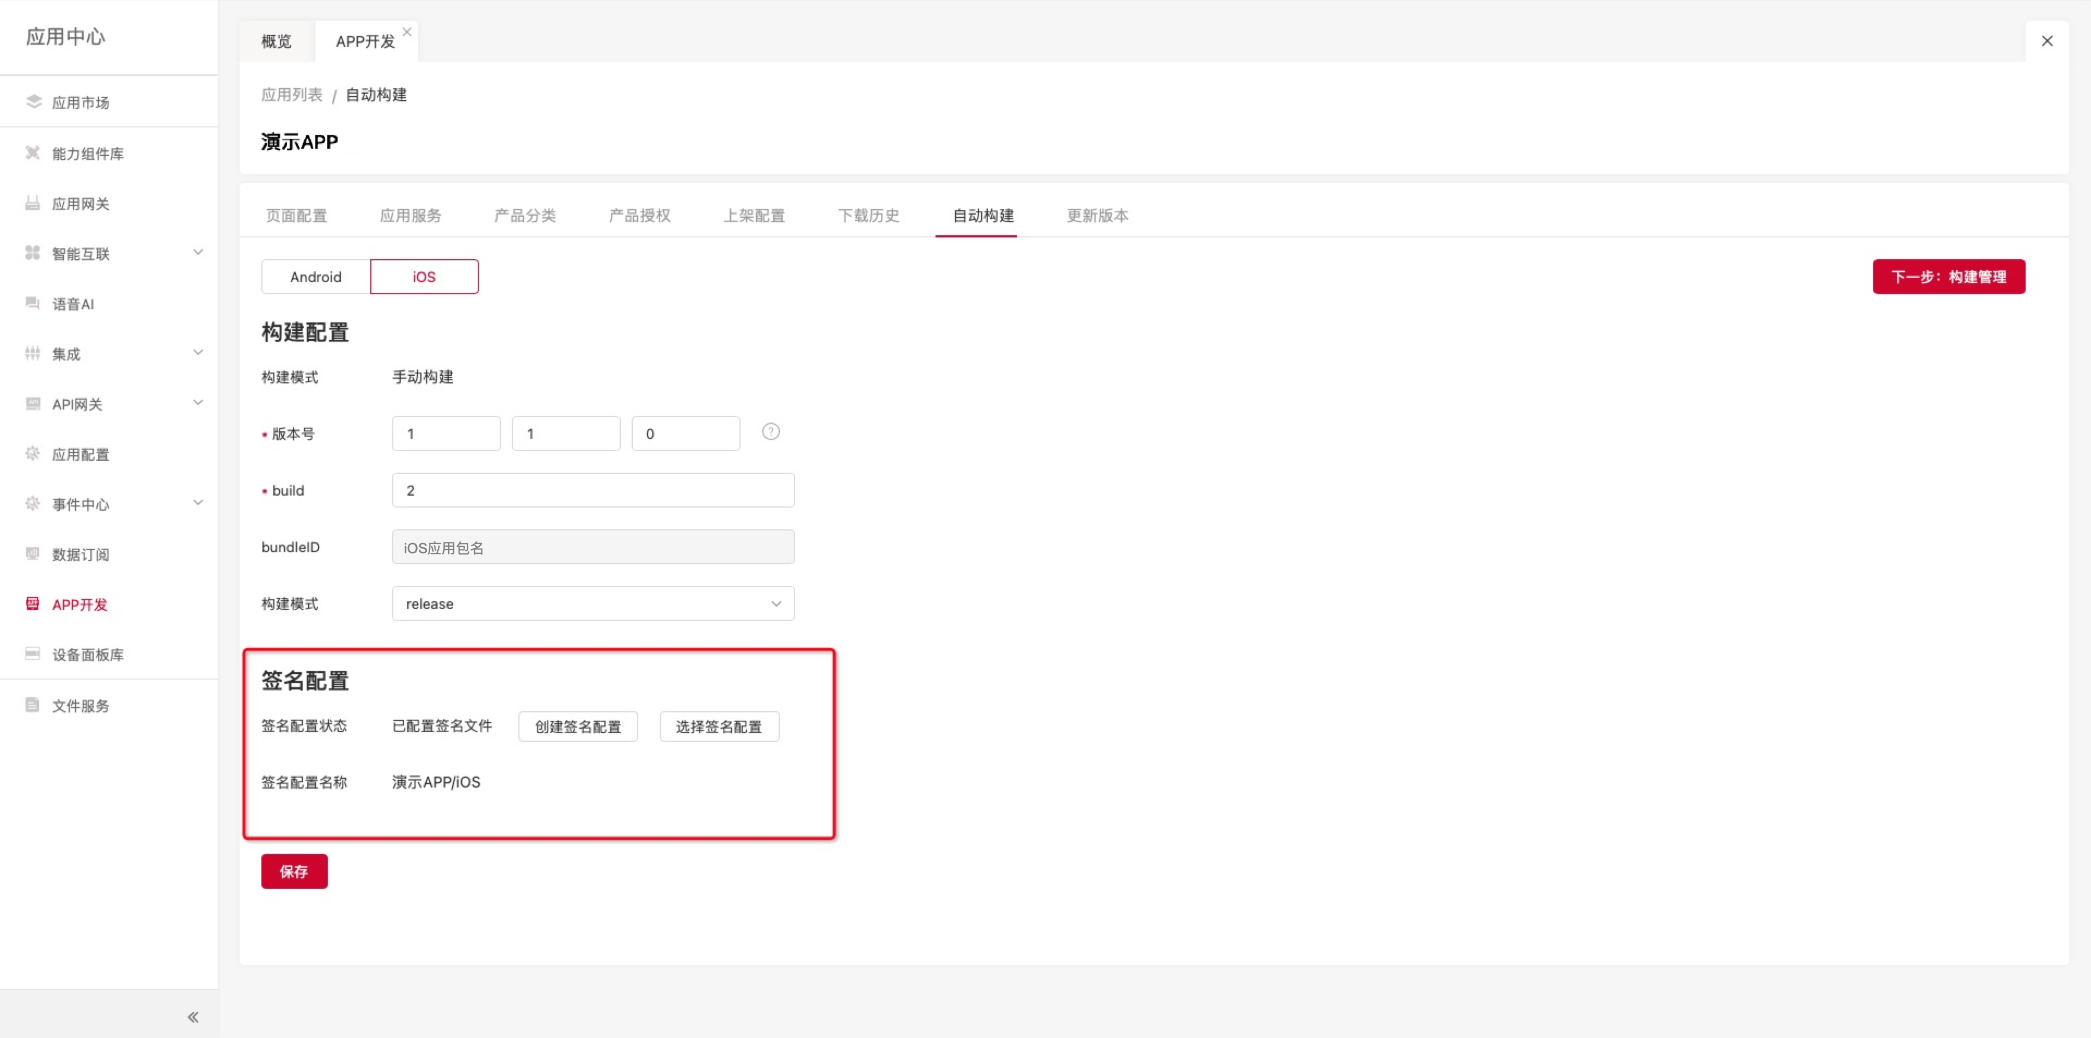Image resolution: width=2091 pixels, height=1038 pixels.
Task: Expand the API网关 sidebar submenu
Action: pyautogui.click(x=198, y=402)
